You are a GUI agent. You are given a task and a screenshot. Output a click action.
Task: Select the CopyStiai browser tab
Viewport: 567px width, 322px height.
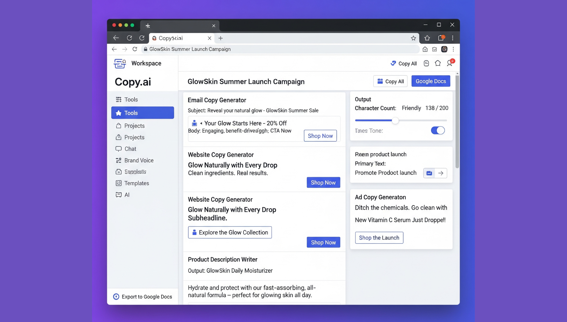(x=181, y=38)
